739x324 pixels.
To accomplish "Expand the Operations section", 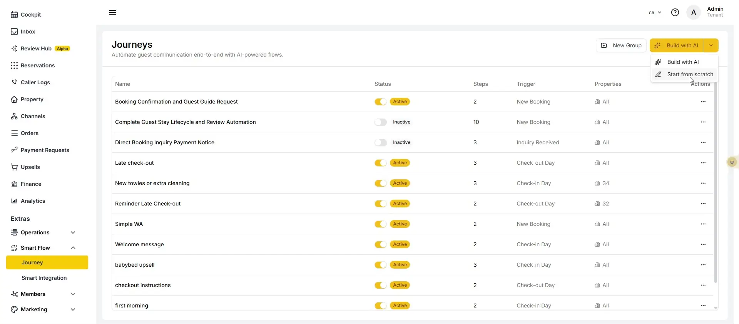I will coord(43,232).
